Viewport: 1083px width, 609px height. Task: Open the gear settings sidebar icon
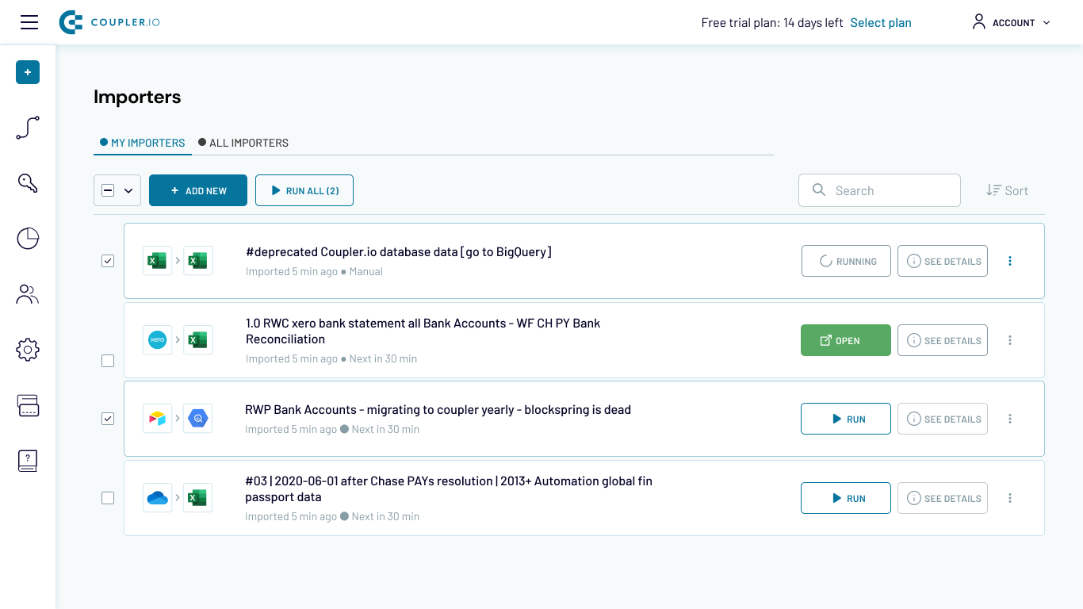click(x=28, y=350)
